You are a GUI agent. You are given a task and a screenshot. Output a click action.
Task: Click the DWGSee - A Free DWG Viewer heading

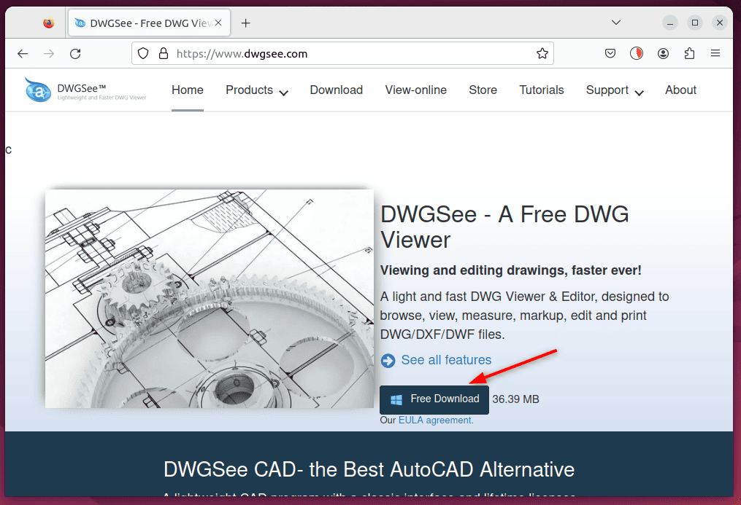pyautogui.click(x=504, y=227)
